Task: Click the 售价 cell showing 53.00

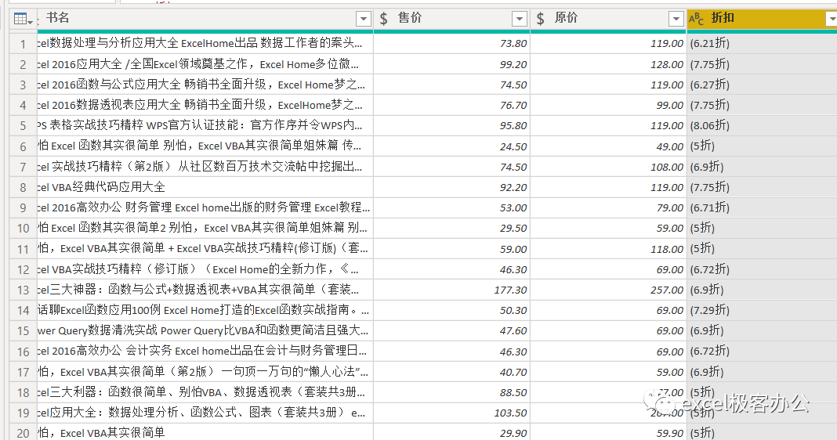Action: click(x=451, y=208)
